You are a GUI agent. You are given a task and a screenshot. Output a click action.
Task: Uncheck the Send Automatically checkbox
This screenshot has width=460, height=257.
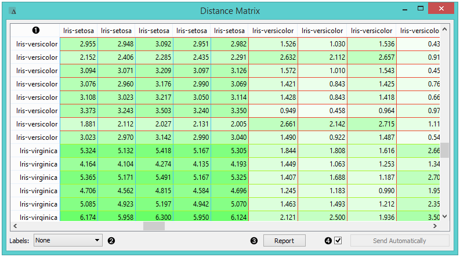(338, 240)
